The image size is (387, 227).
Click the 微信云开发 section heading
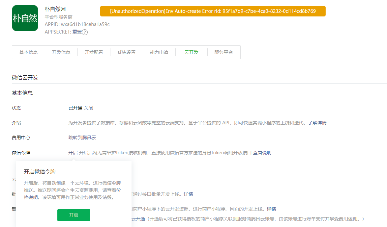coord(25,77)
